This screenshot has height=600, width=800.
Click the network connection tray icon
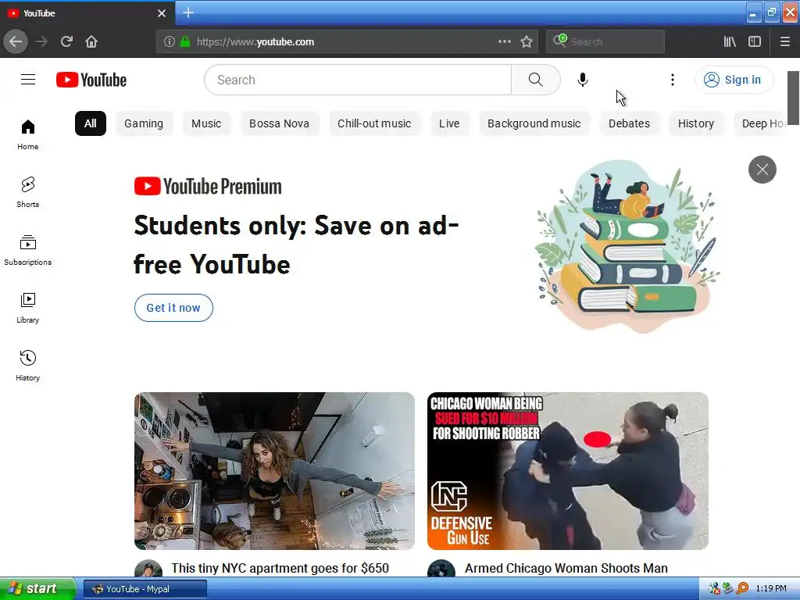pyautogui.click(x=714, y=588)
